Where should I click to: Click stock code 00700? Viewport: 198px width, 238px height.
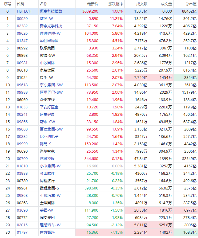tap(22, 159)
